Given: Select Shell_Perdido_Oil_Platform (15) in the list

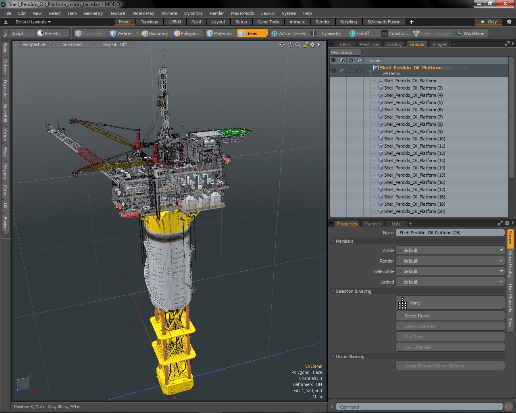Looking at the screenshot, I should point(414,175).
